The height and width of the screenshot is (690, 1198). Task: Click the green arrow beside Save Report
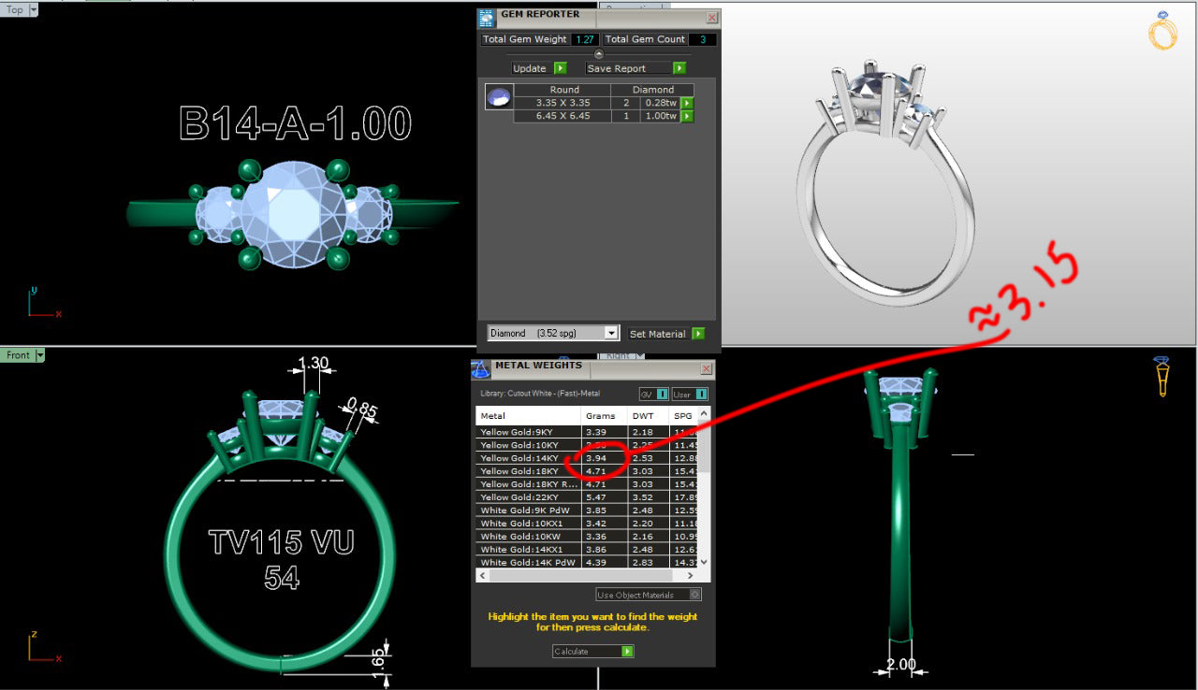click(x=679, y=68)
